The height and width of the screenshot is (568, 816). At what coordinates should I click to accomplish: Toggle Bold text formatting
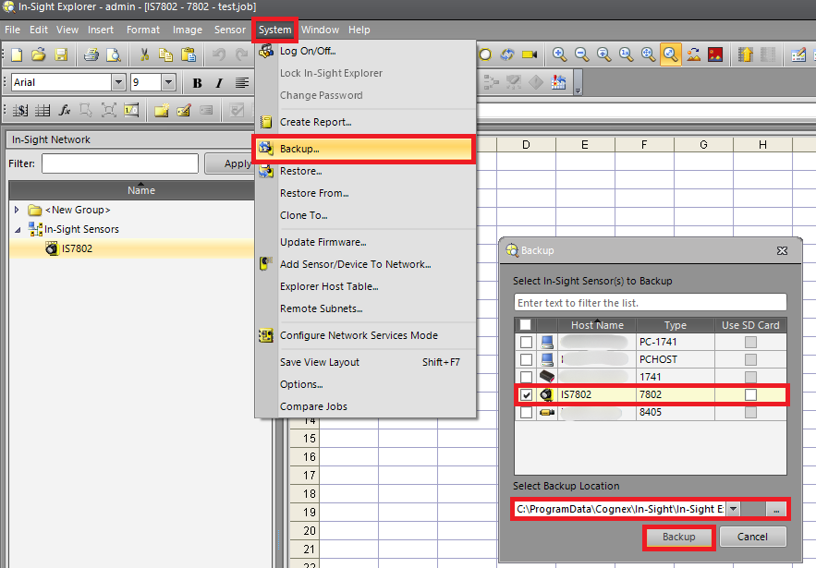pos(197,83)
